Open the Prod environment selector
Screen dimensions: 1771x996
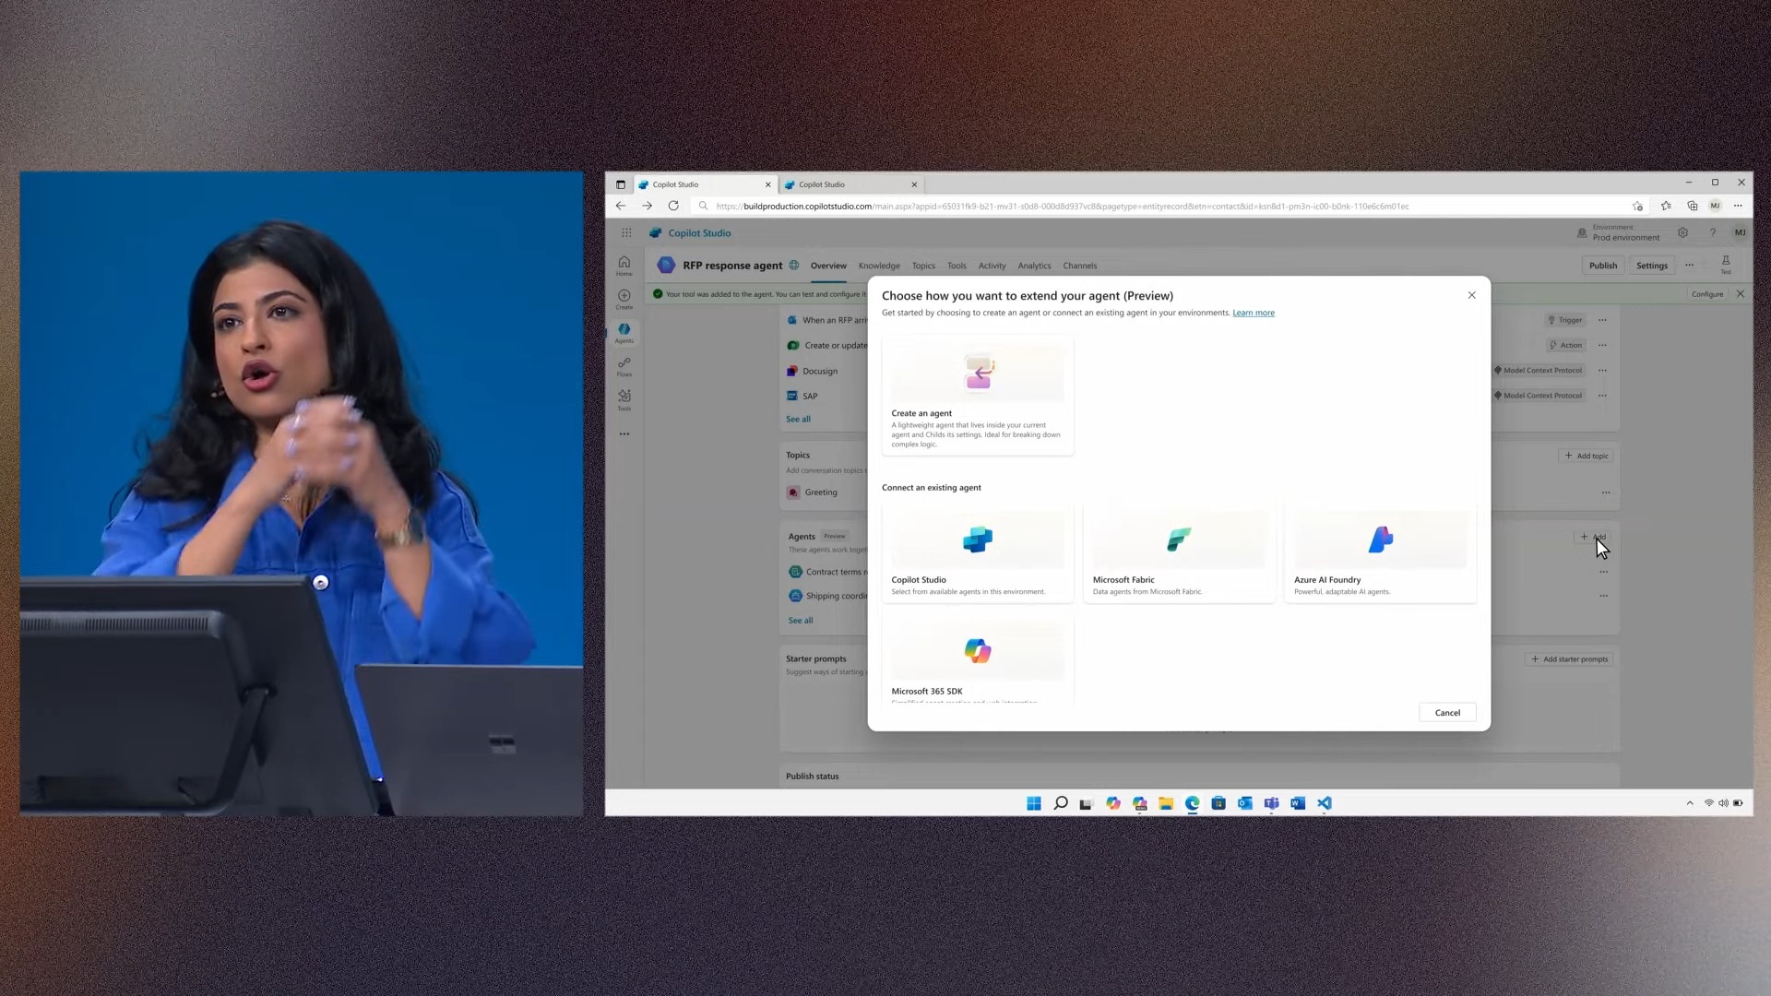tap(1619, 232)
